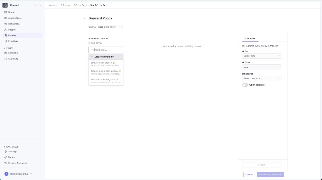This screenshot has height=180, width=322.
Task: Choose the default-app-direct-acce.. policy option
Action: click(106, 72)
